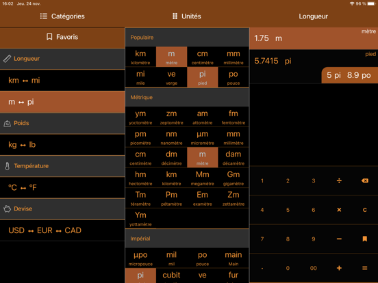This screenshot has height=283, width=378.
Task: Select the Devise piggy bank icon
Action: tap(8, 208)
